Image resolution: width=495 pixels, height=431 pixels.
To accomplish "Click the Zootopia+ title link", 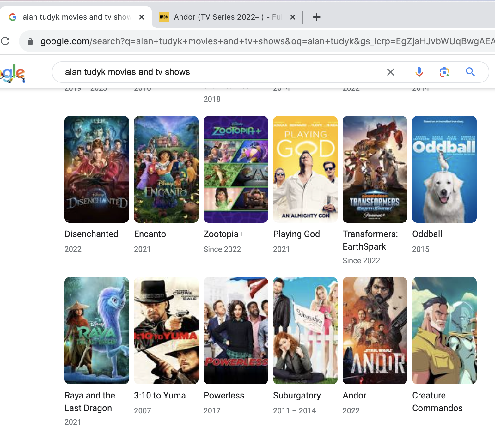I will point(223,234).
